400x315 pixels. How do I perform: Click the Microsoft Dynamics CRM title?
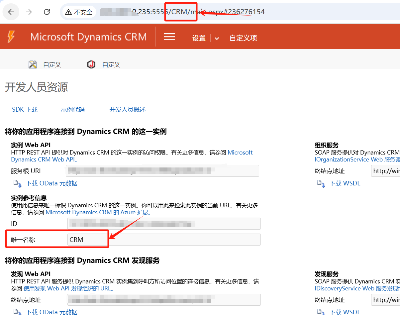tap(88, 37)
